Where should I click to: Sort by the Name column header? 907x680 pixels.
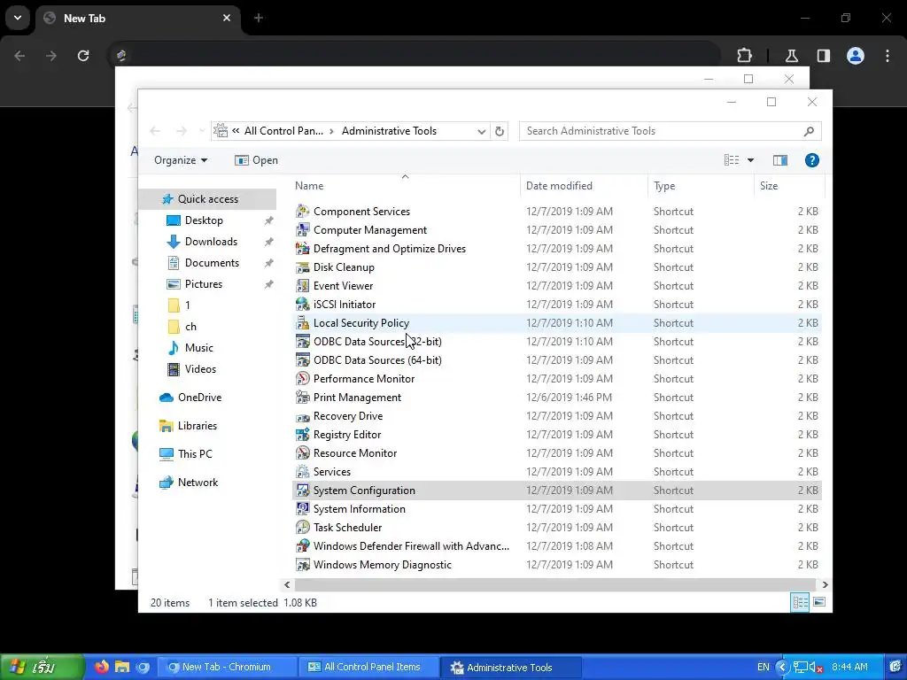309,186
